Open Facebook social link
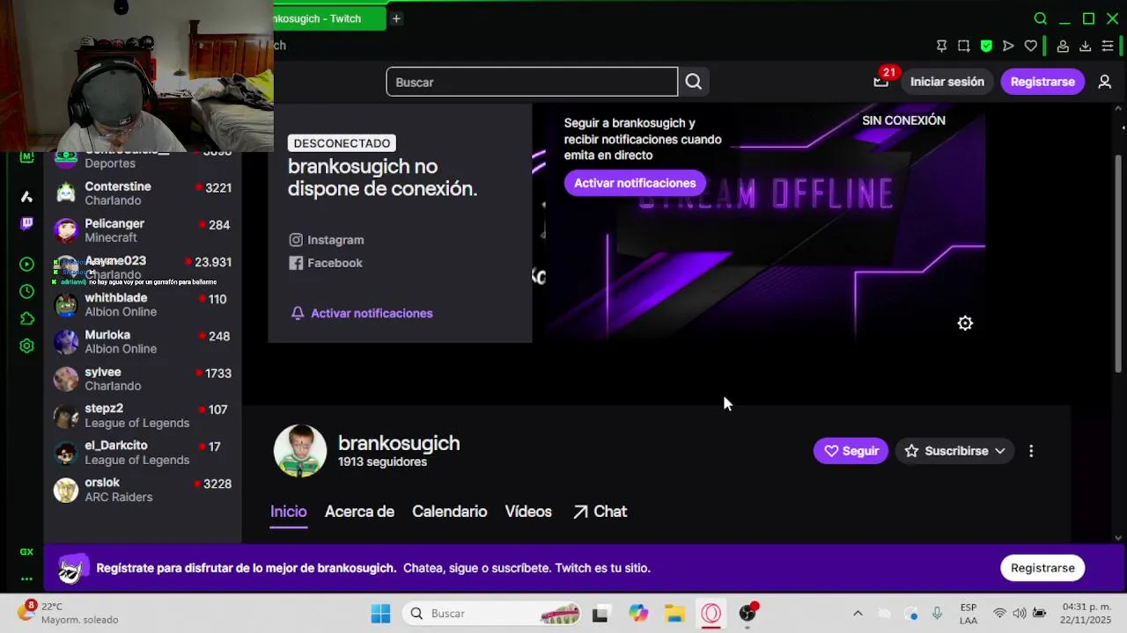Viewport: 1127px width, 633px height. point(326,263)
